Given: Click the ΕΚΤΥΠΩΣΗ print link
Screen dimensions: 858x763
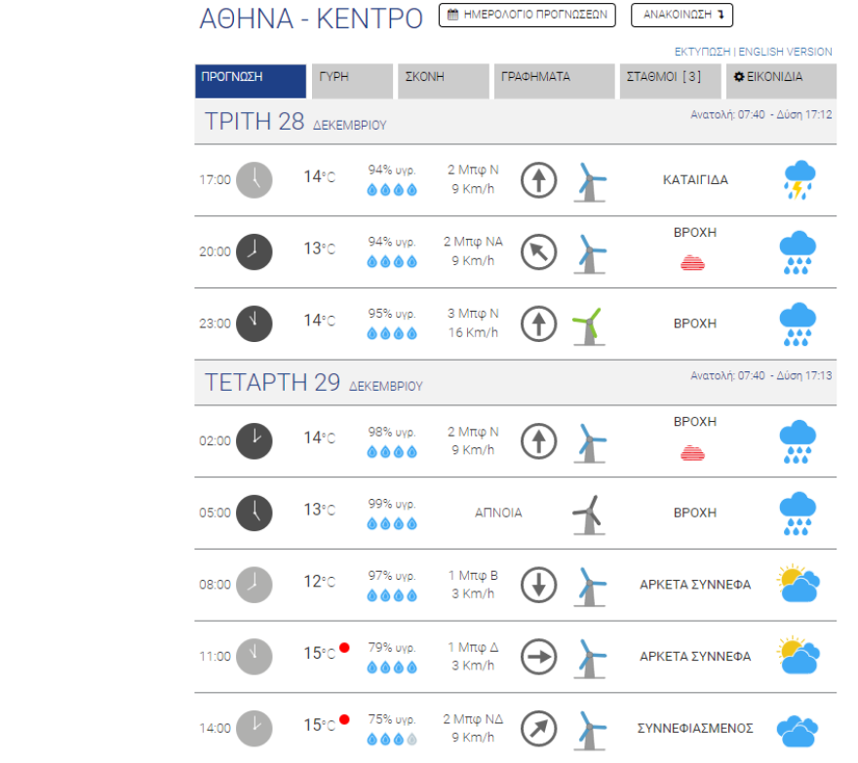Looking at the screenshot, I should 703,52.
